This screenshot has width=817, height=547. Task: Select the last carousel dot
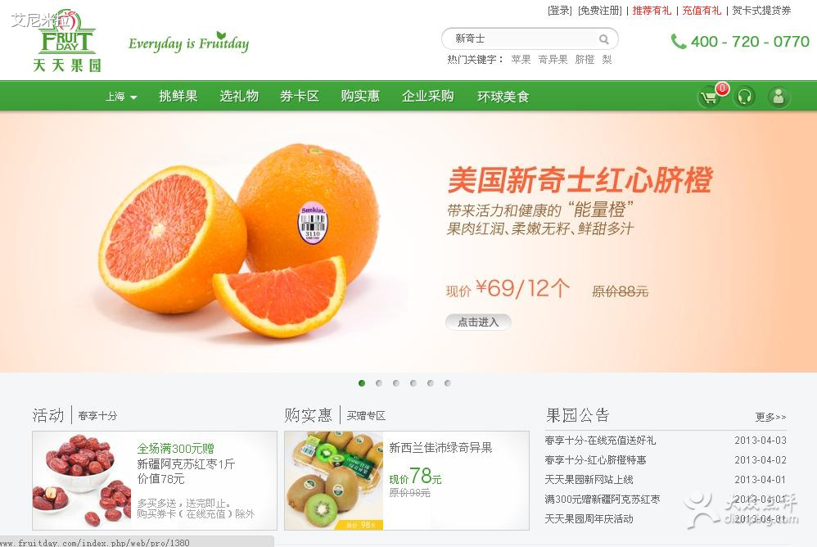[x=448, y=383]
